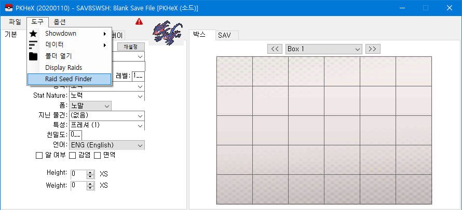Switch to the 기본 tab
This screenshot has width=462, height=210.
(11, 34)
